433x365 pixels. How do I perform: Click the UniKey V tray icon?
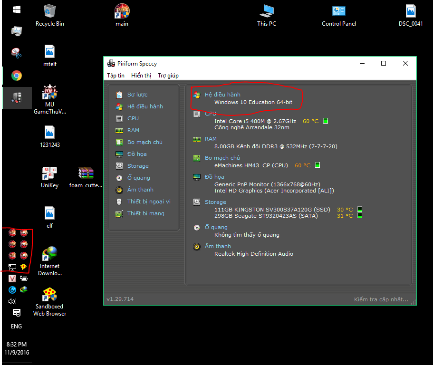12,279
